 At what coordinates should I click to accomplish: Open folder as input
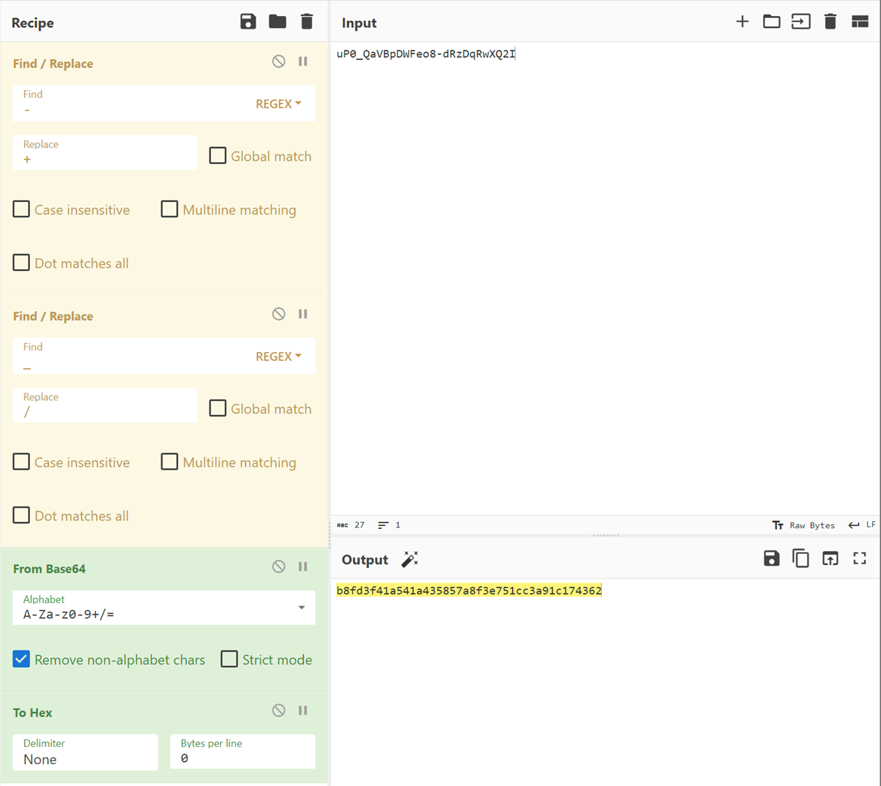[x=771, y=22]
